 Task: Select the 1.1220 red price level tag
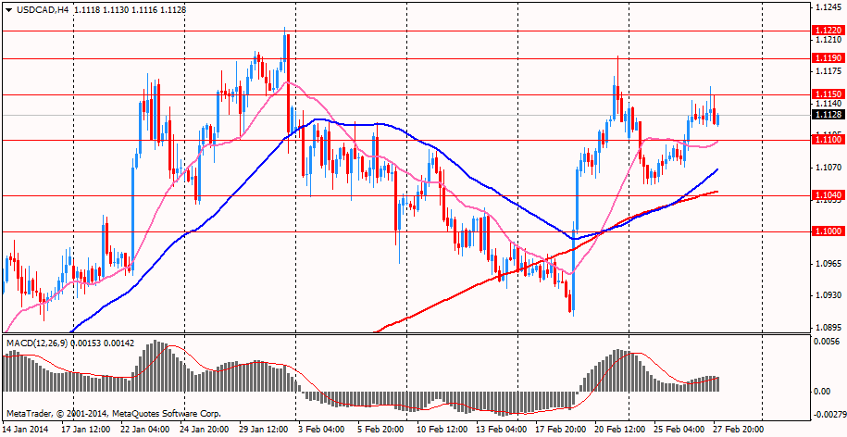coord(826,30)
